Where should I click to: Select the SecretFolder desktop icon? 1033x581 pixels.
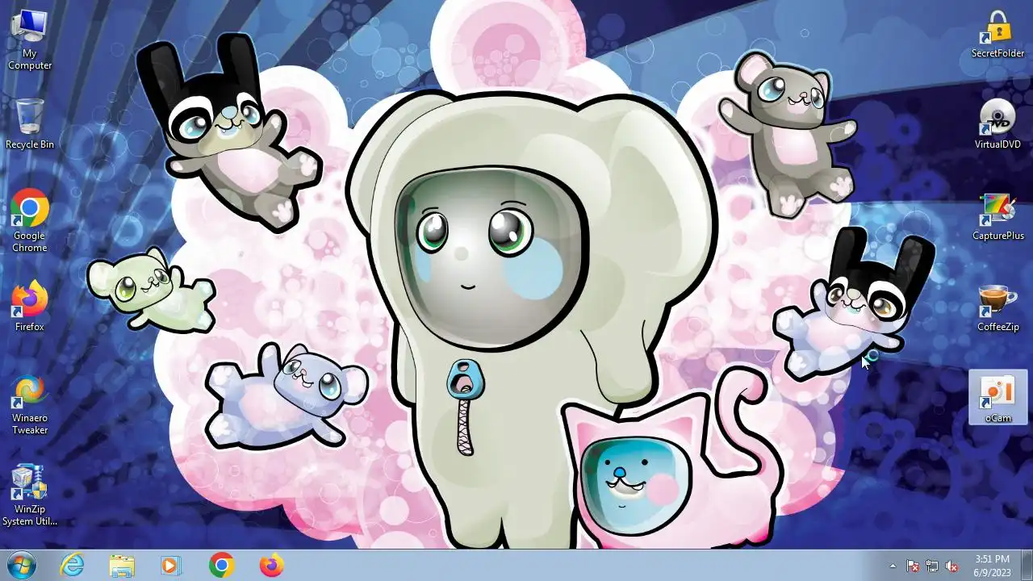pyautogui.click(x=997, y=34)
